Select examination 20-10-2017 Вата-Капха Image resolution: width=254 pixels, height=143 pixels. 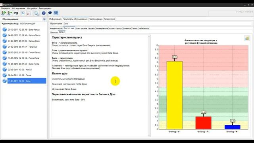click(24, 30)
